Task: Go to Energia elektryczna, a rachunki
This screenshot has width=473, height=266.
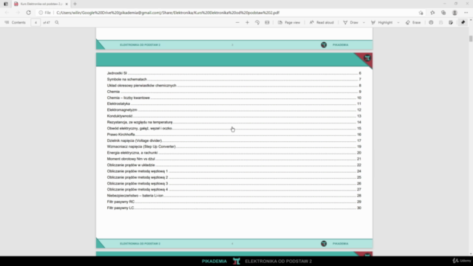Action: [234, 153]
